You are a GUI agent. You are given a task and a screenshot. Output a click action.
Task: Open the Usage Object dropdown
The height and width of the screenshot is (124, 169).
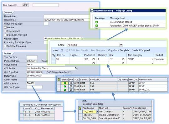coord(82,39)
